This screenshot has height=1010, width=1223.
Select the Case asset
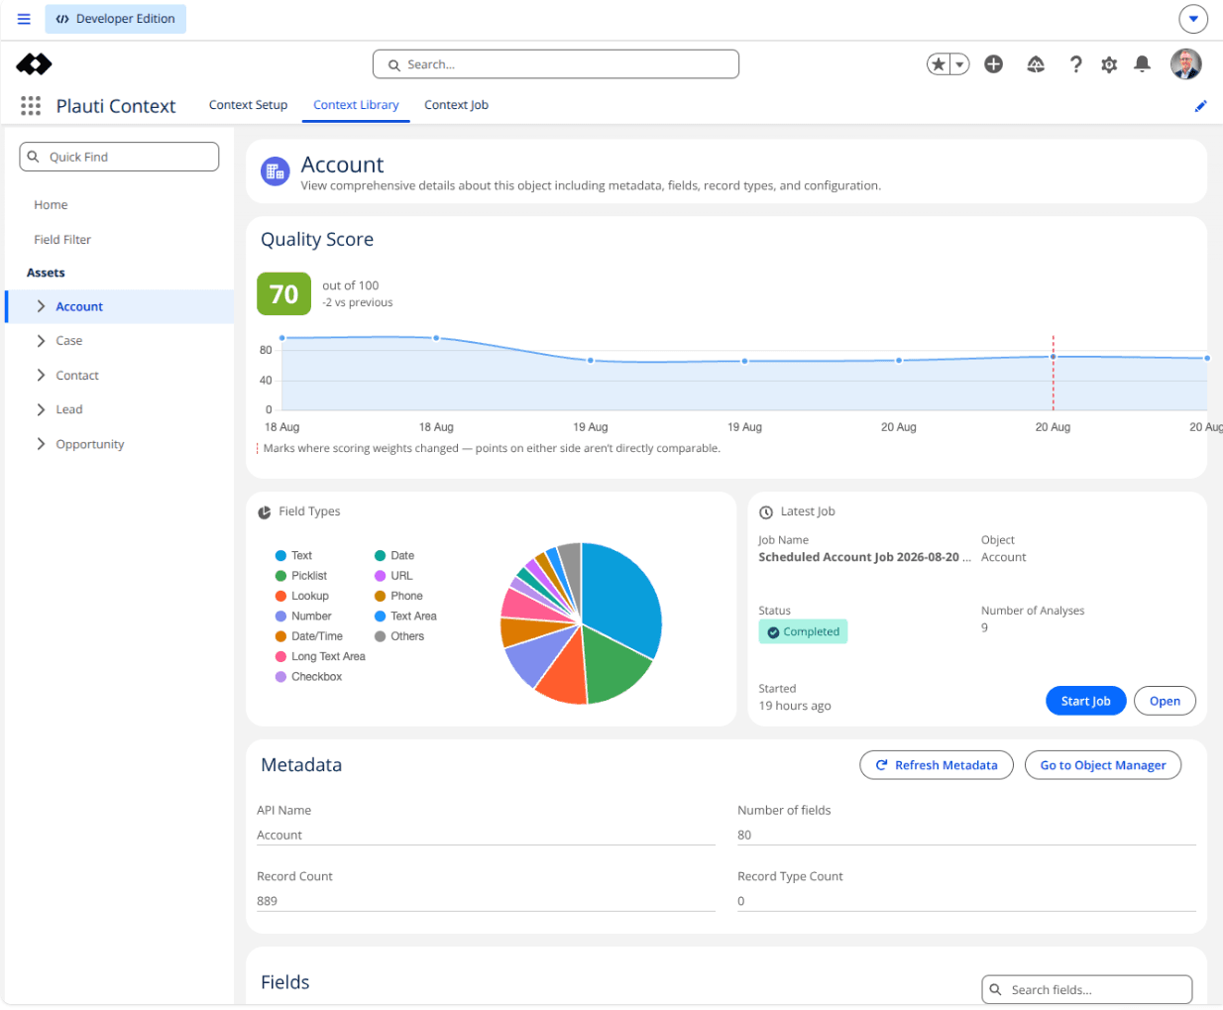pyautogui.click(x=69, y=341)
